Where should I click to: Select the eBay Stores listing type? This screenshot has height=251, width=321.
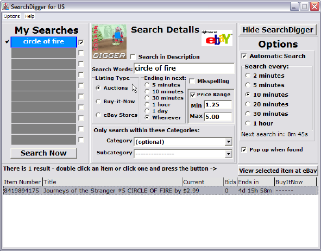pyautogui.click(x=98, y=115)
